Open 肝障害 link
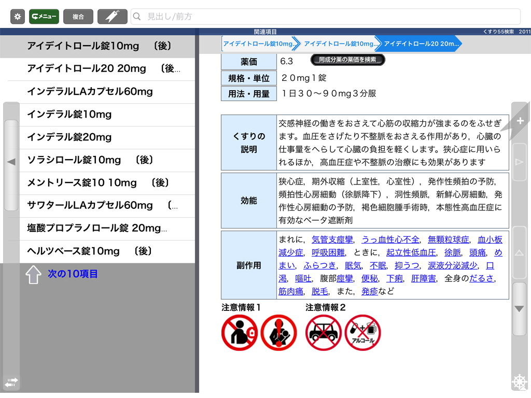This screenshot has height=398, width=531. tap(423, 278)
